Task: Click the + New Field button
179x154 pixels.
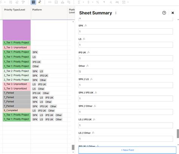Action: (x=127, y=150)
